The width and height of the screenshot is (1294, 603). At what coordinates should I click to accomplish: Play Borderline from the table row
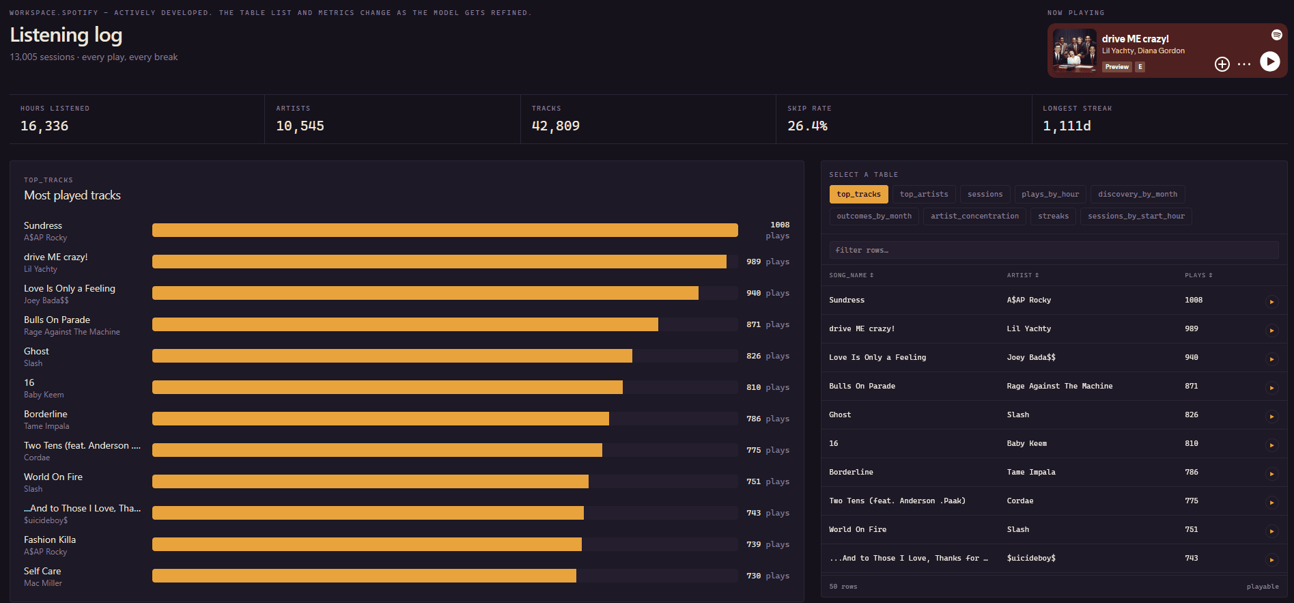[1271, 474]
